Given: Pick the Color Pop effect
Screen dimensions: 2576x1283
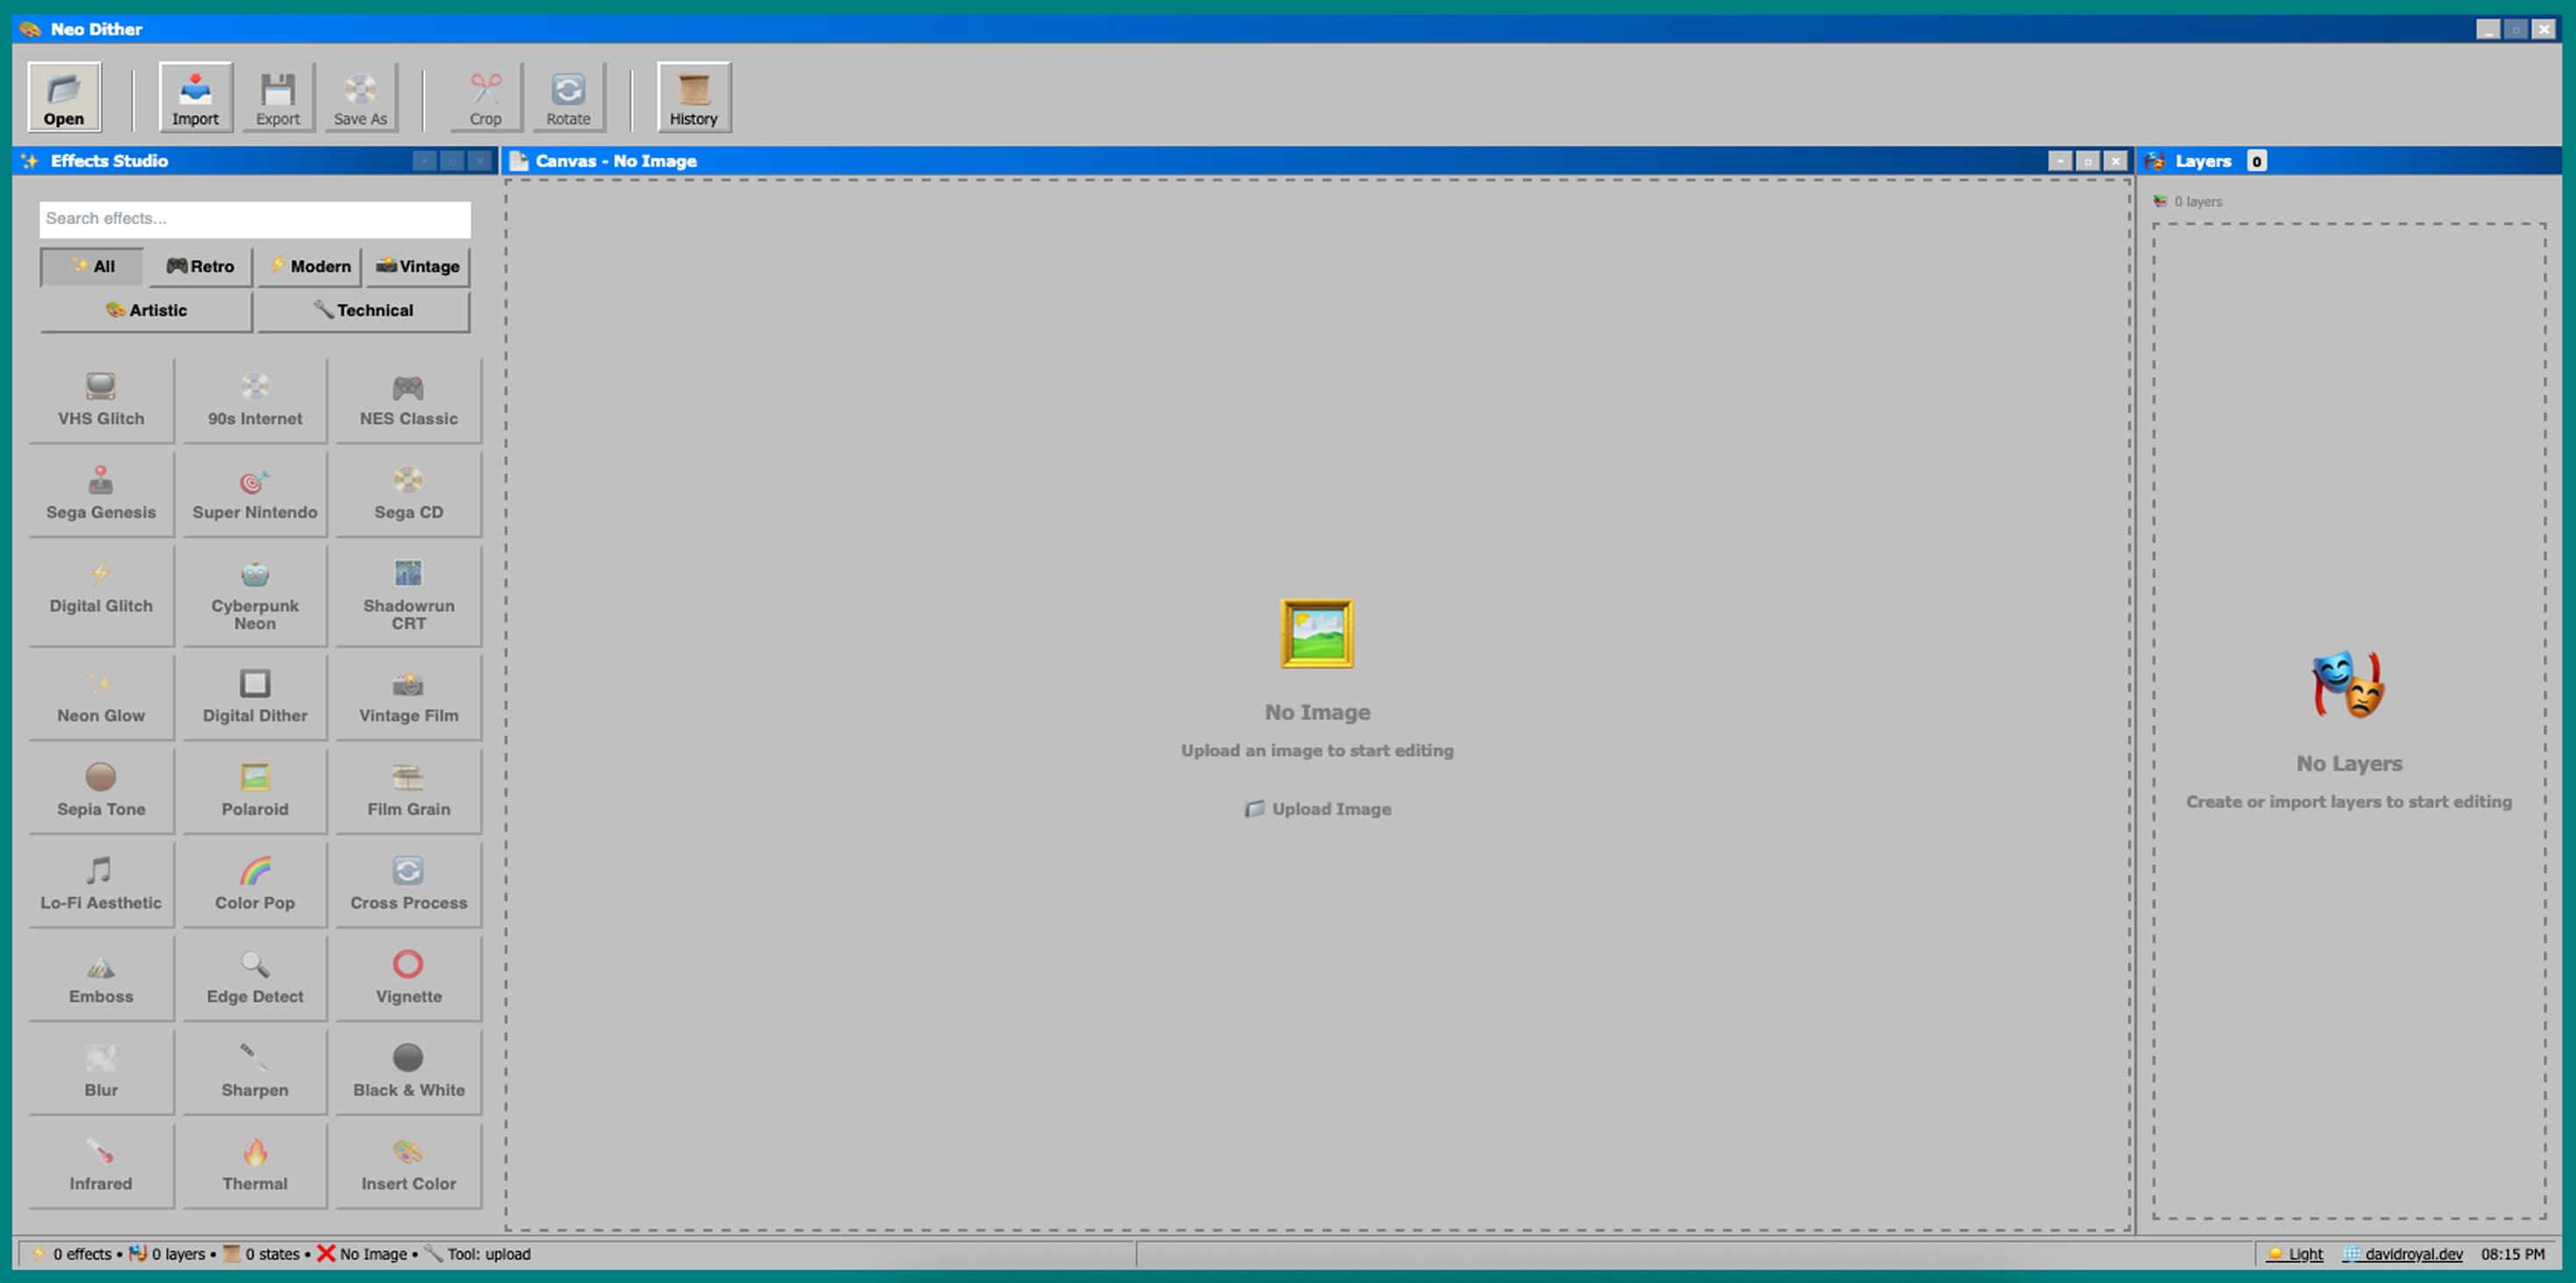Looking at the screenshot, I should (255, 885).
